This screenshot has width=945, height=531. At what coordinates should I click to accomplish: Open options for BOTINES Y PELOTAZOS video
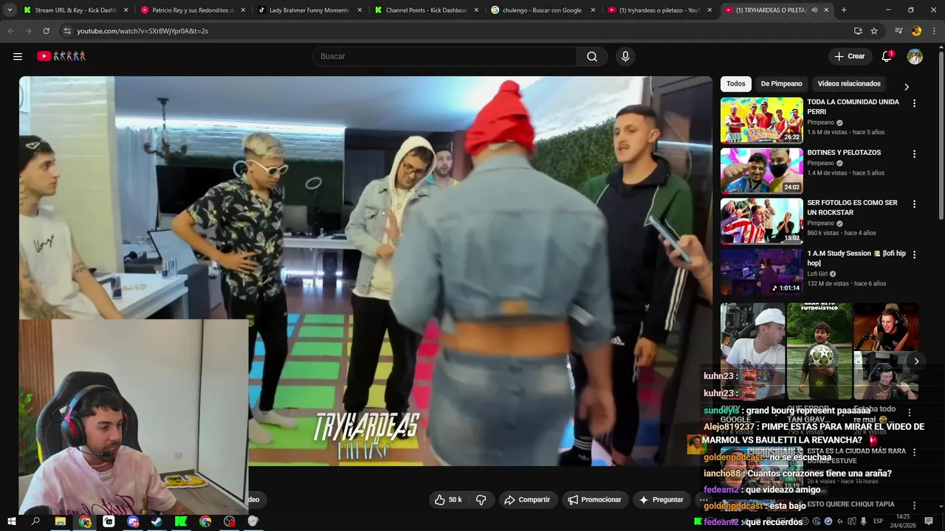(914, 154)
